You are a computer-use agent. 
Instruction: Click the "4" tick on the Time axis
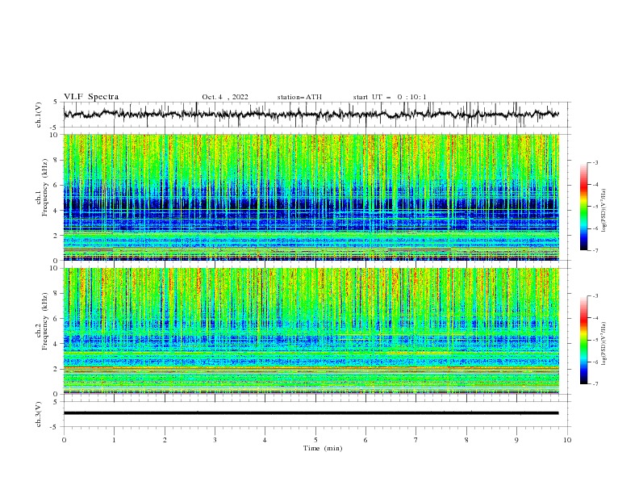coord(265,440)
